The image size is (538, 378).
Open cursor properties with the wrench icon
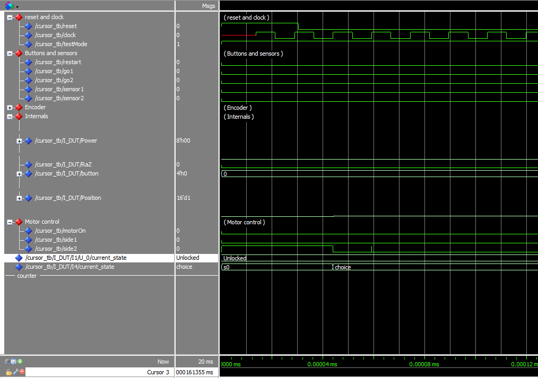click(15, 372)
